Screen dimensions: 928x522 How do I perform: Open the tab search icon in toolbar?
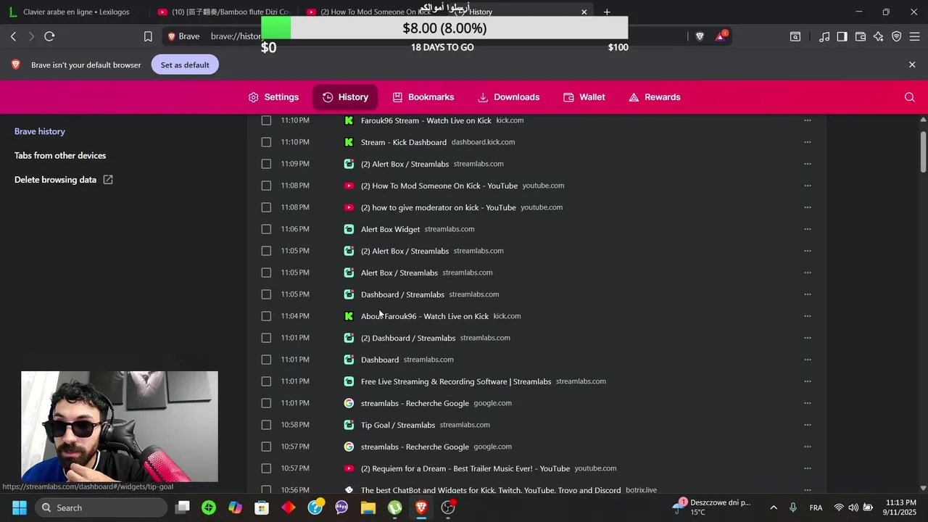795,36
